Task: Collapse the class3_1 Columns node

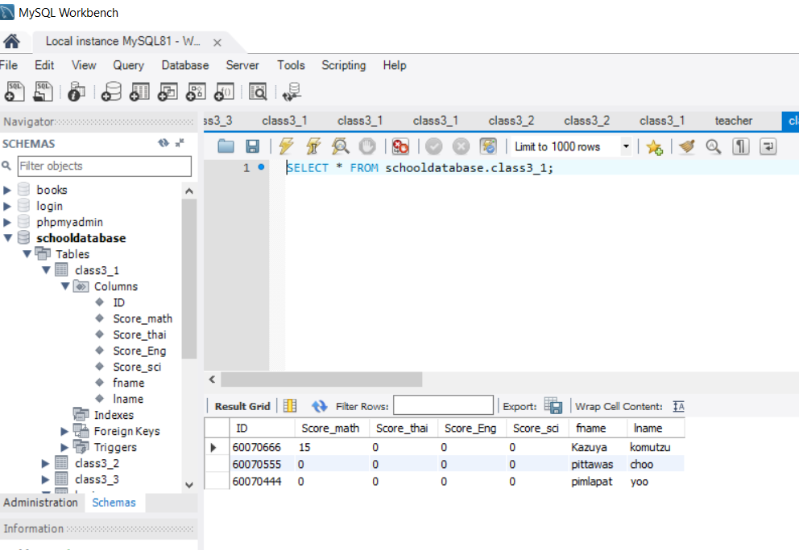Action: click(65, 285)
